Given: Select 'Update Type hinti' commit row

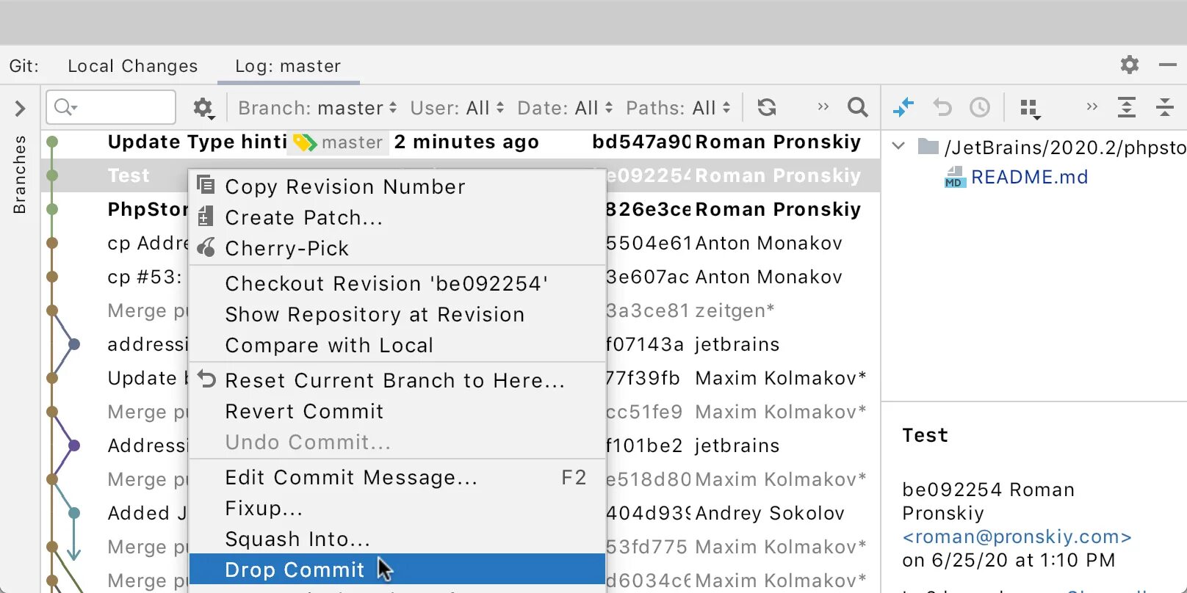Looking at the screenshot, I should tap(461, 142).
